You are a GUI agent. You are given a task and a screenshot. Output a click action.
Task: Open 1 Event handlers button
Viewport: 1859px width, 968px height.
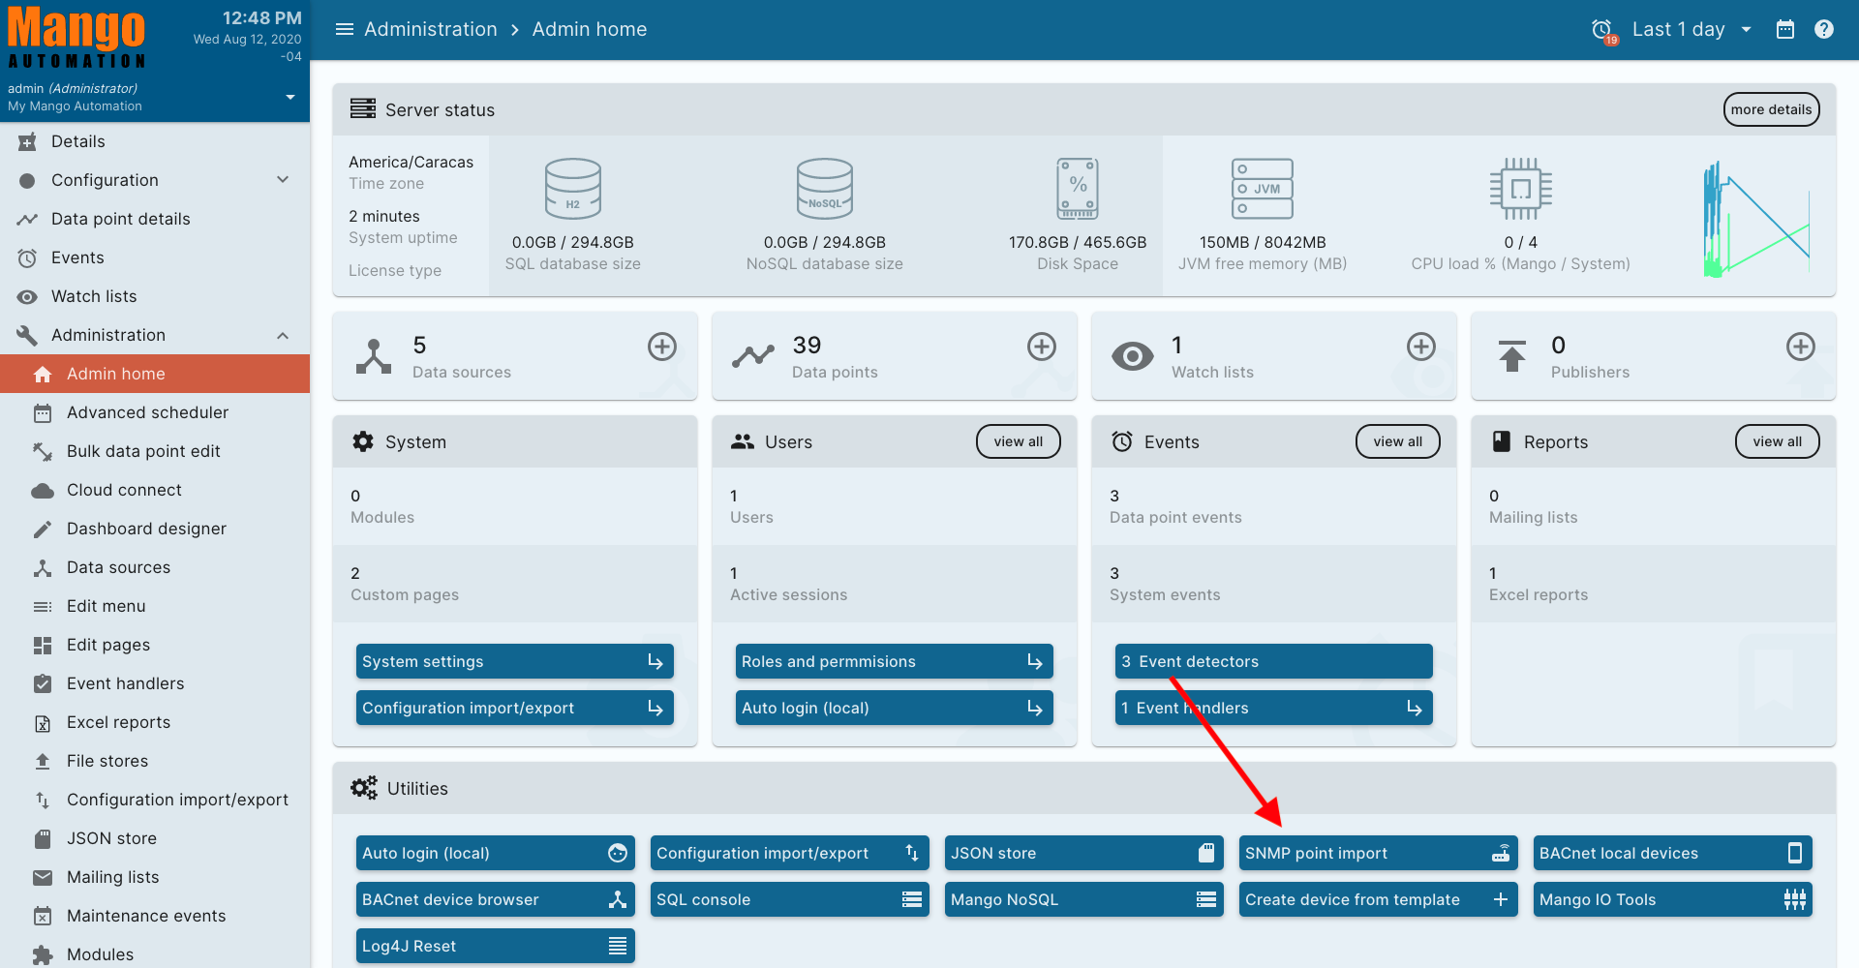pyautogui.click(x=1274, y=708)
